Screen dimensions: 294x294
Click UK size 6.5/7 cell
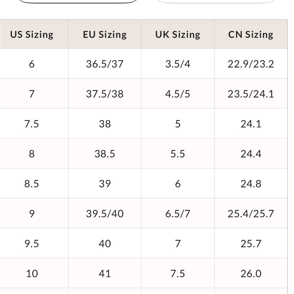point(178,213)
